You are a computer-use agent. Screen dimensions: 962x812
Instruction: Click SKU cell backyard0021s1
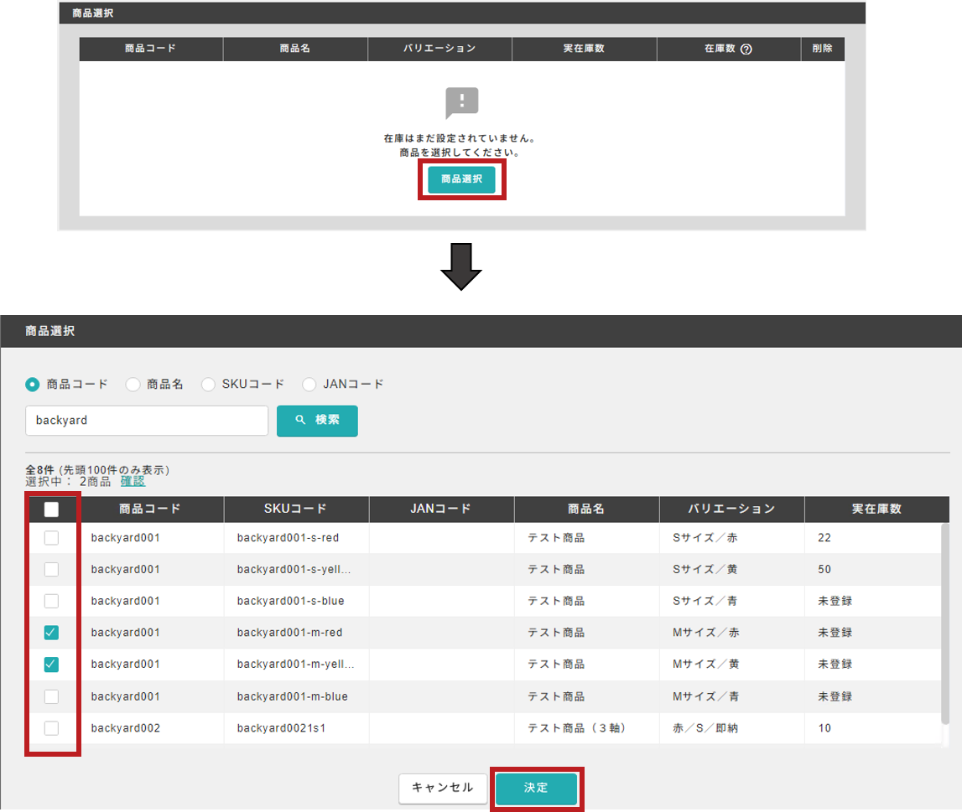coord(281,728)
